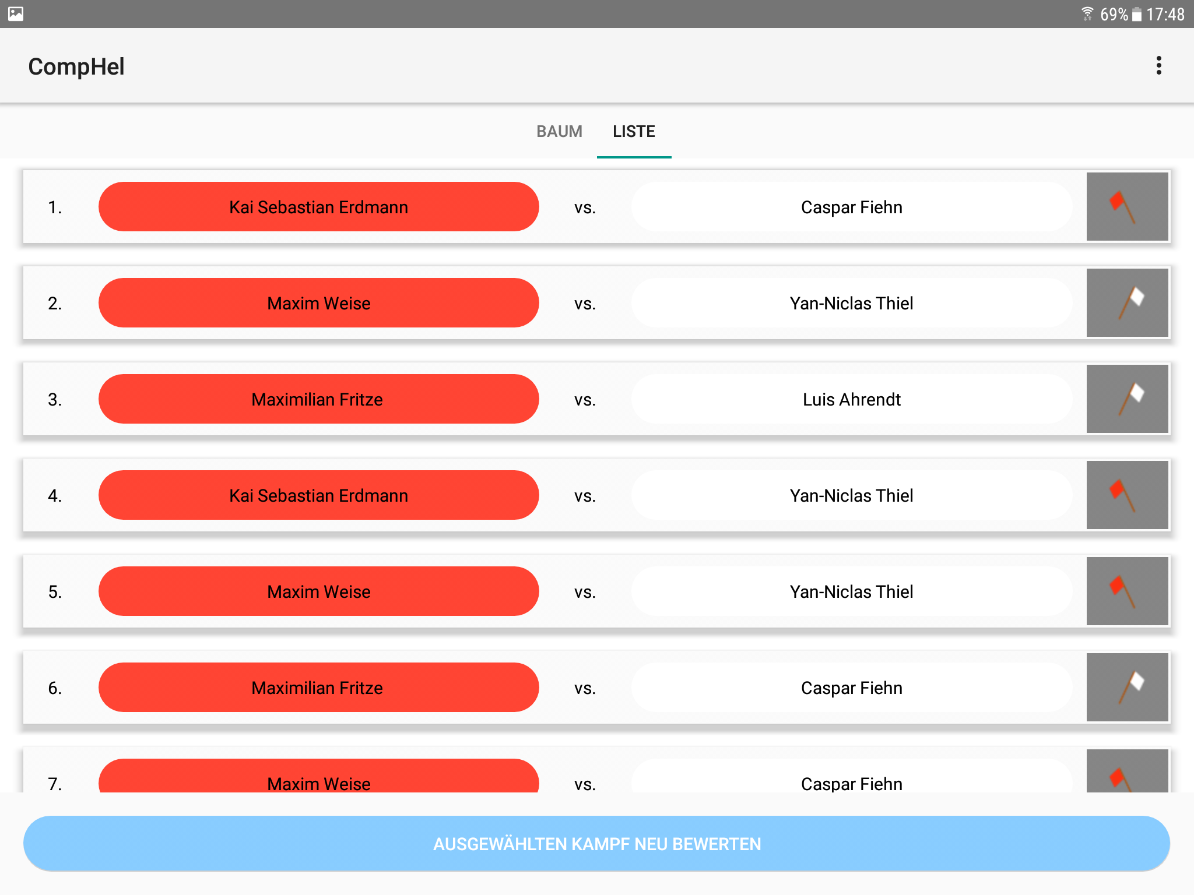
Task: Open the three-dot overflow menu
Action: tap(1158, 66)
